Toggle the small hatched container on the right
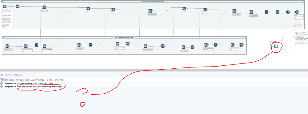This screenshot has height=114, width=308. tap(296, 33)
